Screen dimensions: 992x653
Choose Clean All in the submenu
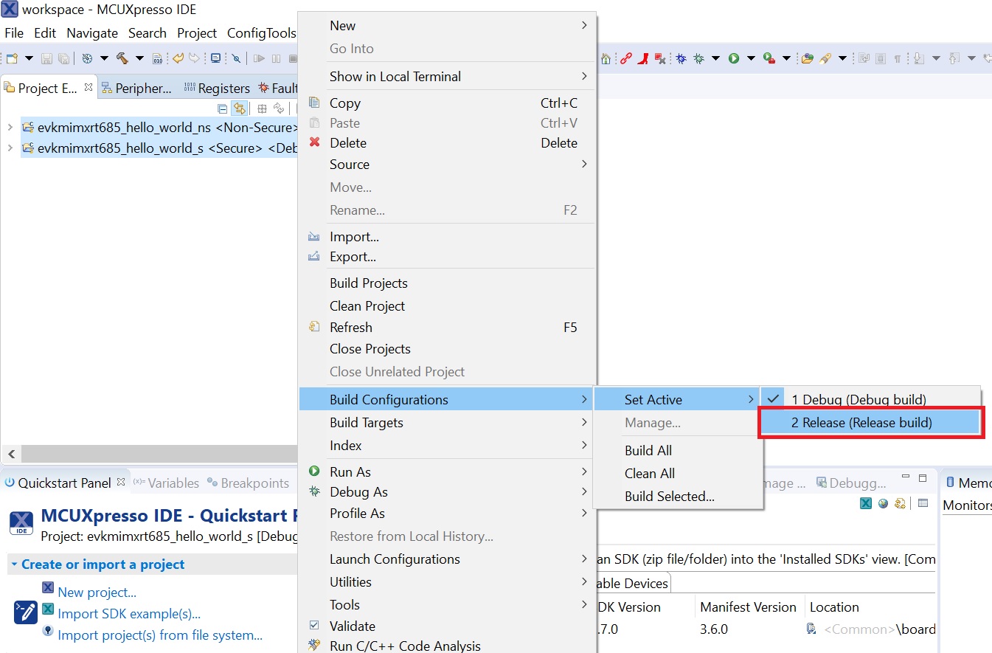pos(678,474)
